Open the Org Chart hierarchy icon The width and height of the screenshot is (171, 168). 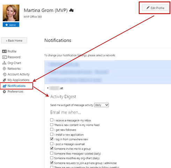4,63
